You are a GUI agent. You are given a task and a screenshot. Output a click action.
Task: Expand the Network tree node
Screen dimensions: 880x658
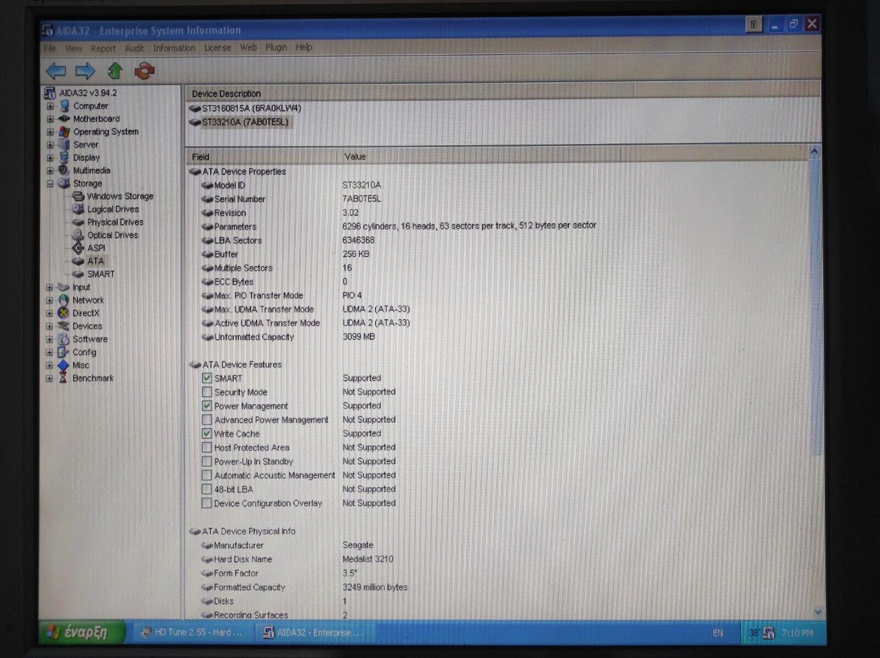pyautogui.click(x=50, y=300)
